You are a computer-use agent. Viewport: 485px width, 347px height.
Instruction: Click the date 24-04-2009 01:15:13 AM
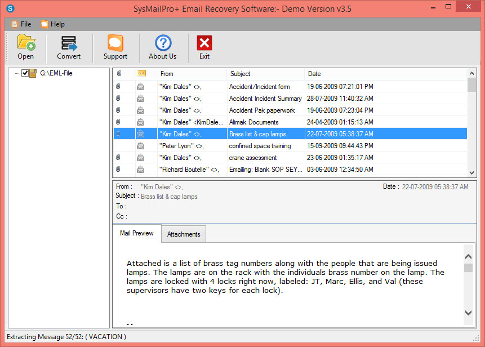click(x=340, y=122)
